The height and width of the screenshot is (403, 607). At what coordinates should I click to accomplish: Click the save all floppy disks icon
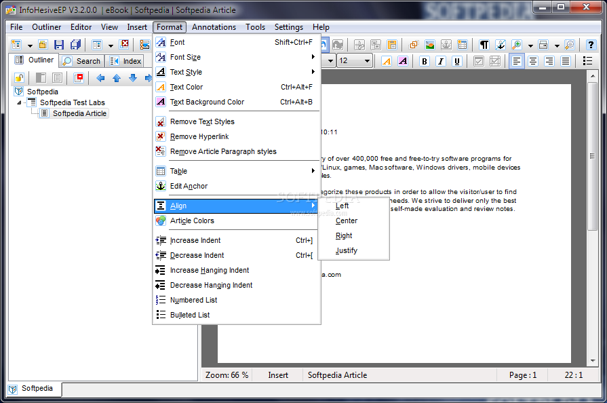click(x=75, y=45)
